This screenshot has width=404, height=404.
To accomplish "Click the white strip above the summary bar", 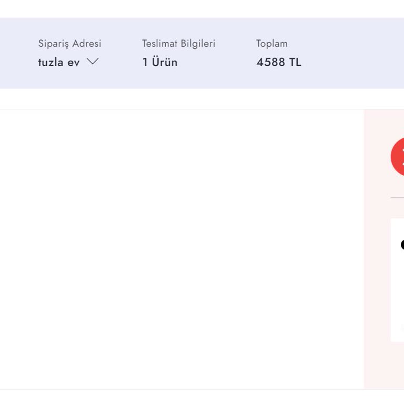I will (202, 8).
